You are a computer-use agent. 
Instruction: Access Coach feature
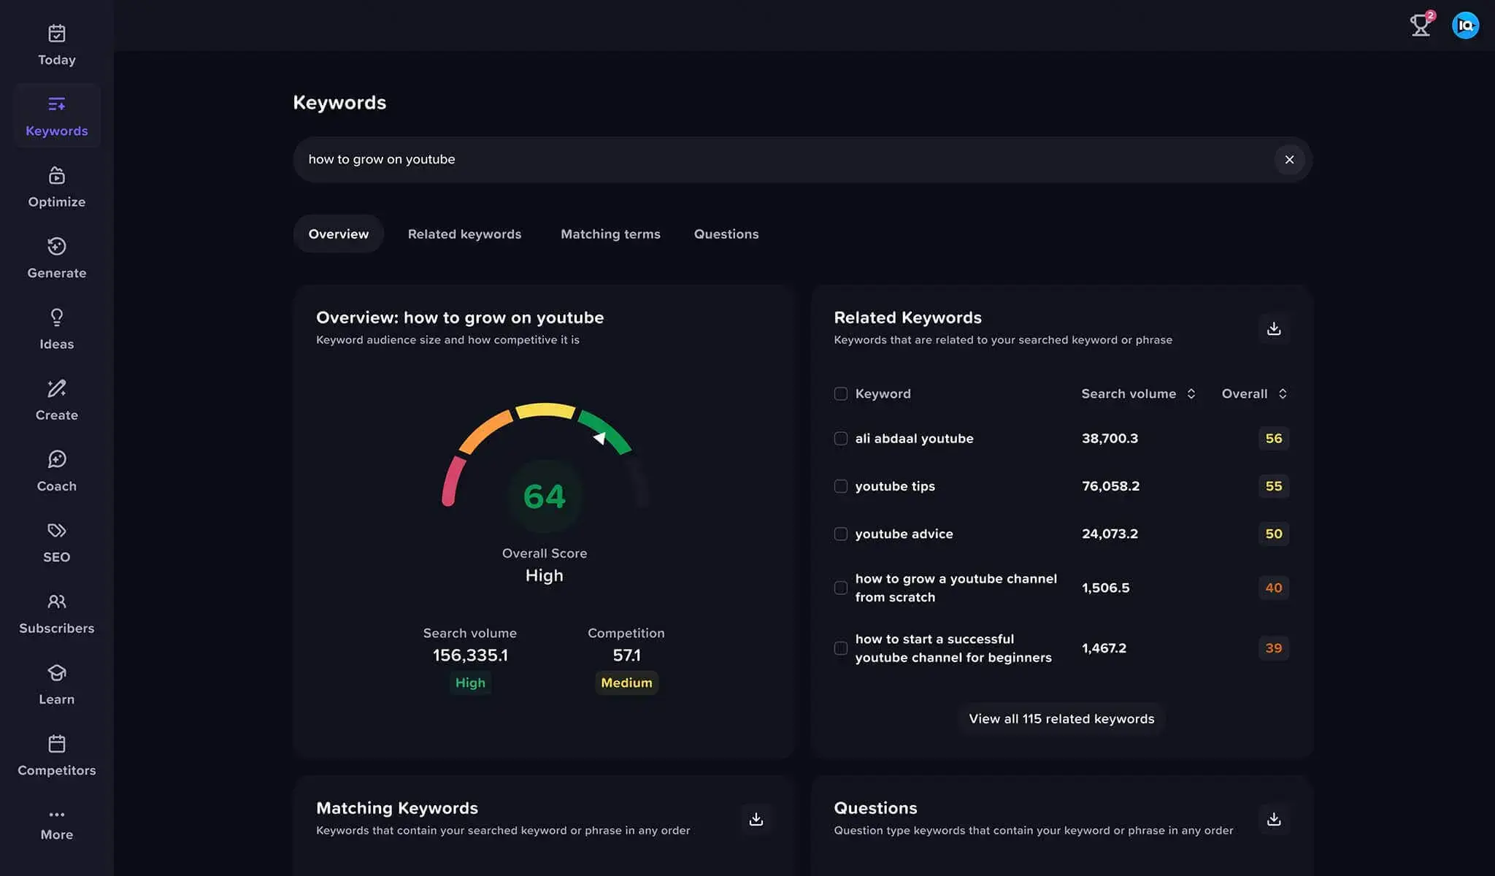[56, 469]
